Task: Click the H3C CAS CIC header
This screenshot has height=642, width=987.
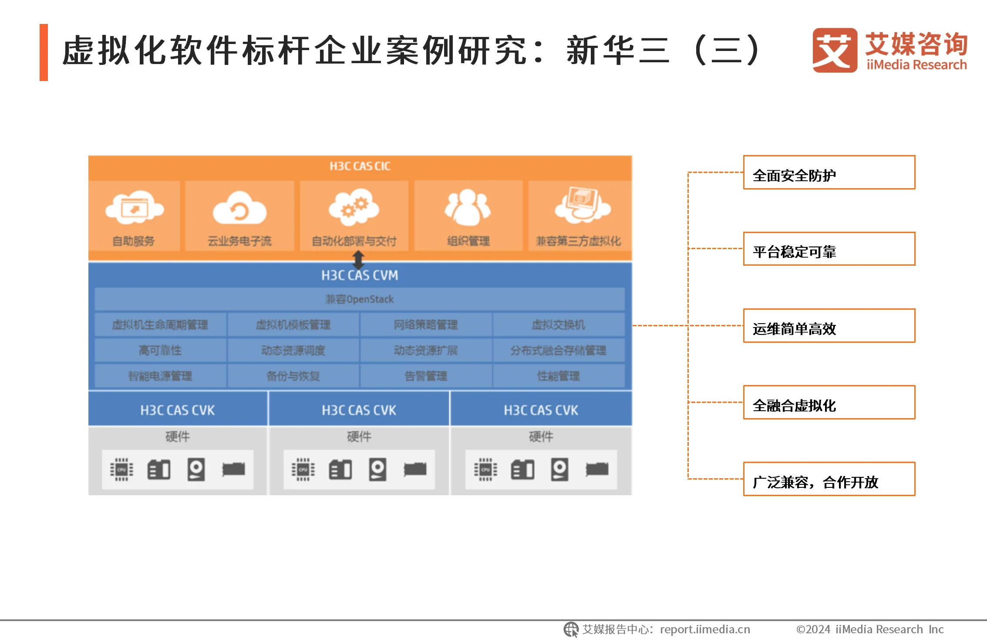Action: (360, 166)
